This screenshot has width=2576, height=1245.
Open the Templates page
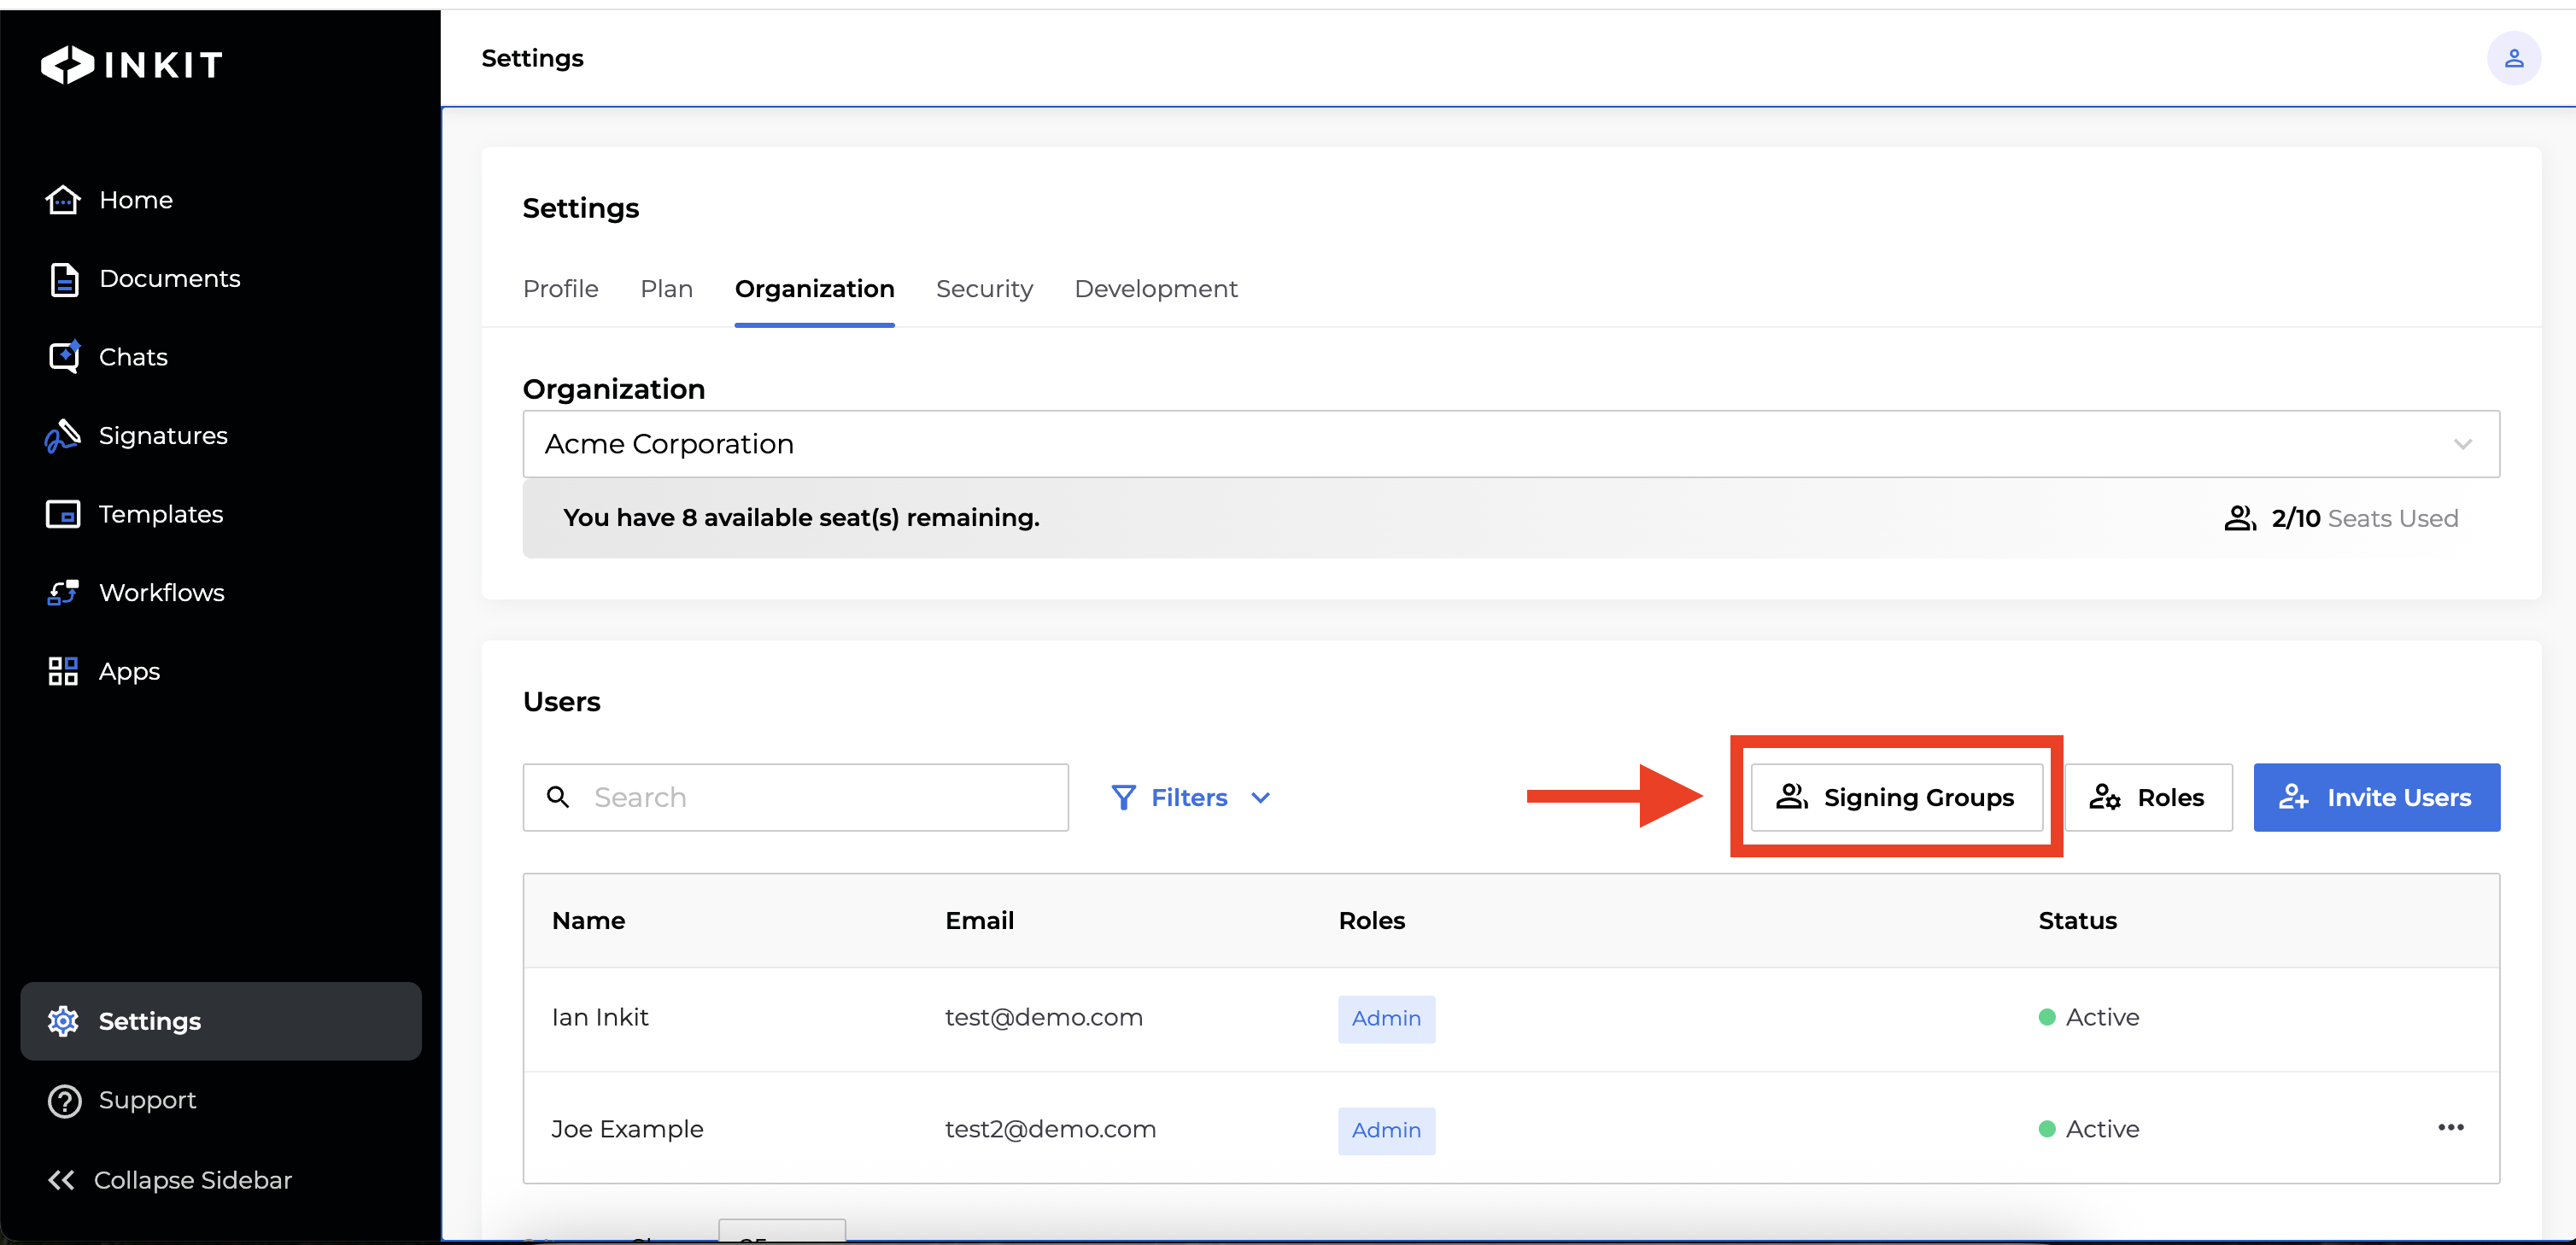click(x=135, y=514)
